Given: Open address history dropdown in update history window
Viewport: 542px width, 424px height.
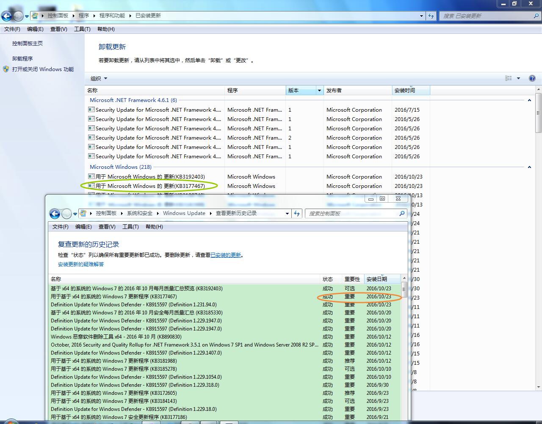Looking at the screenshot, I should click(287, 213).
